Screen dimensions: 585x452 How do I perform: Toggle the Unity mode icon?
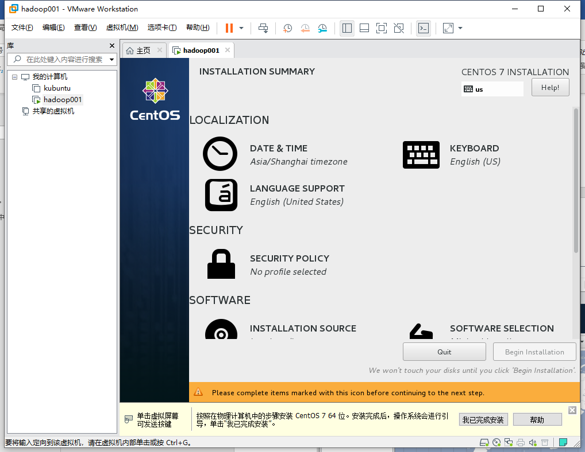(399, 28)
